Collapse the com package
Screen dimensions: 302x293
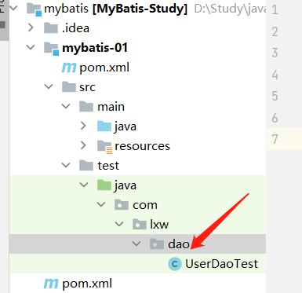click(x=101, y=204)
